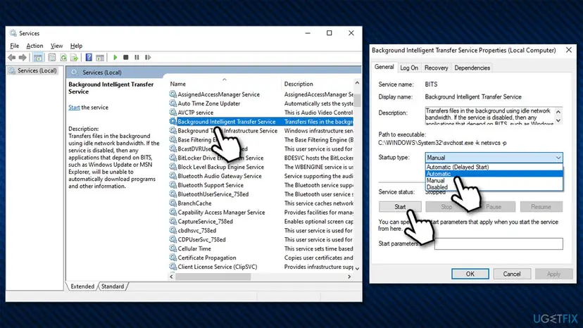Click gear icon beside CDPUserSvc_758ed

click(x=173, y=239)
